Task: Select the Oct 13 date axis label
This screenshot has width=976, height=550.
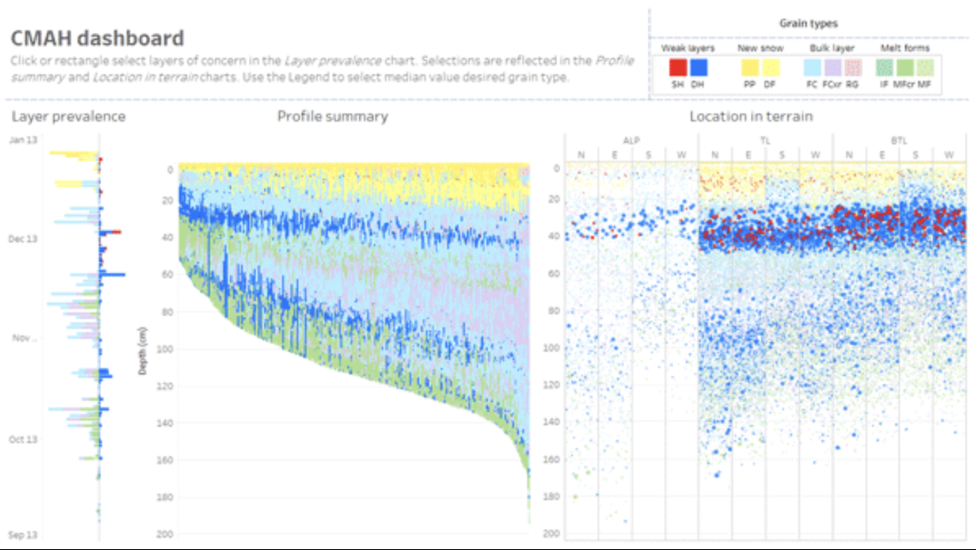Action: coord(23,440)
